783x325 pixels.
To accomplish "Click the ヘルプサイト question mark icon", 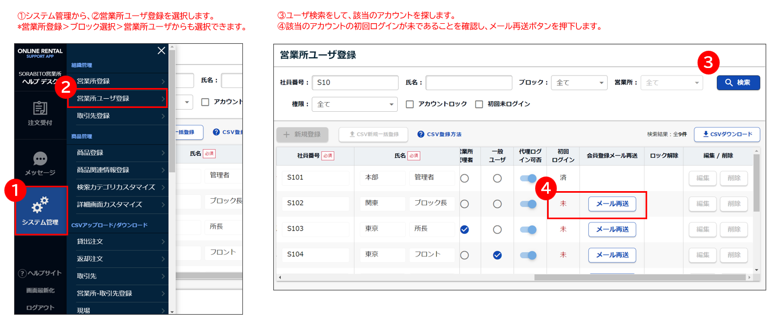I will point(22,273).
